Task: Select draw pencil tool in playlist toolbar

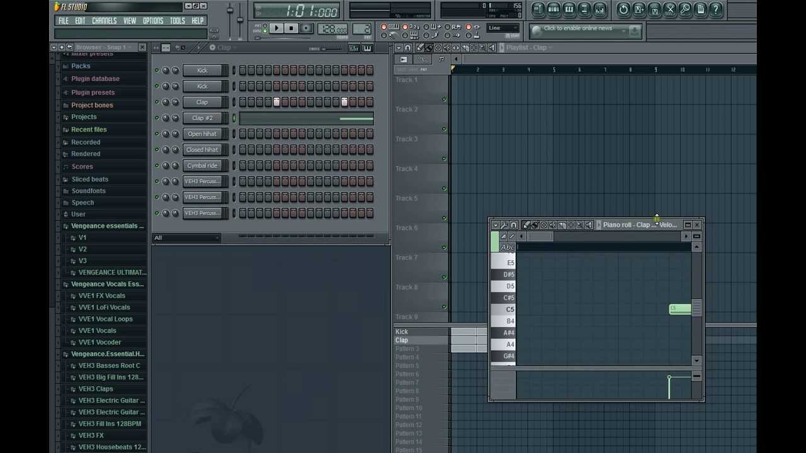Action: point(420,48)
